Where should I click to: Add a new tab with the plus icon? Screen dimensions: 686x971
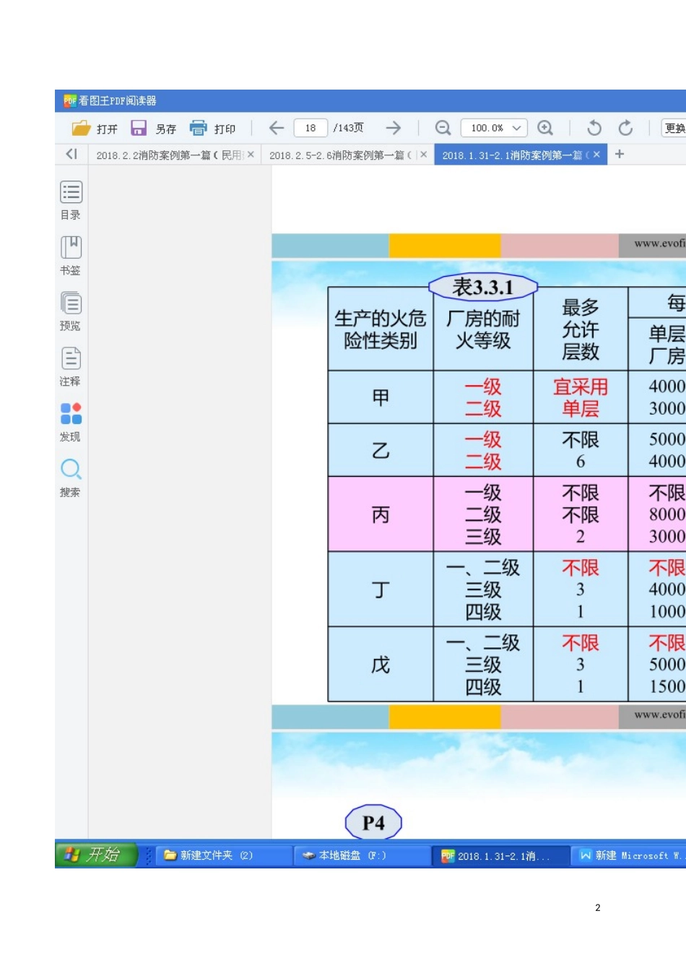pos(620,154)
